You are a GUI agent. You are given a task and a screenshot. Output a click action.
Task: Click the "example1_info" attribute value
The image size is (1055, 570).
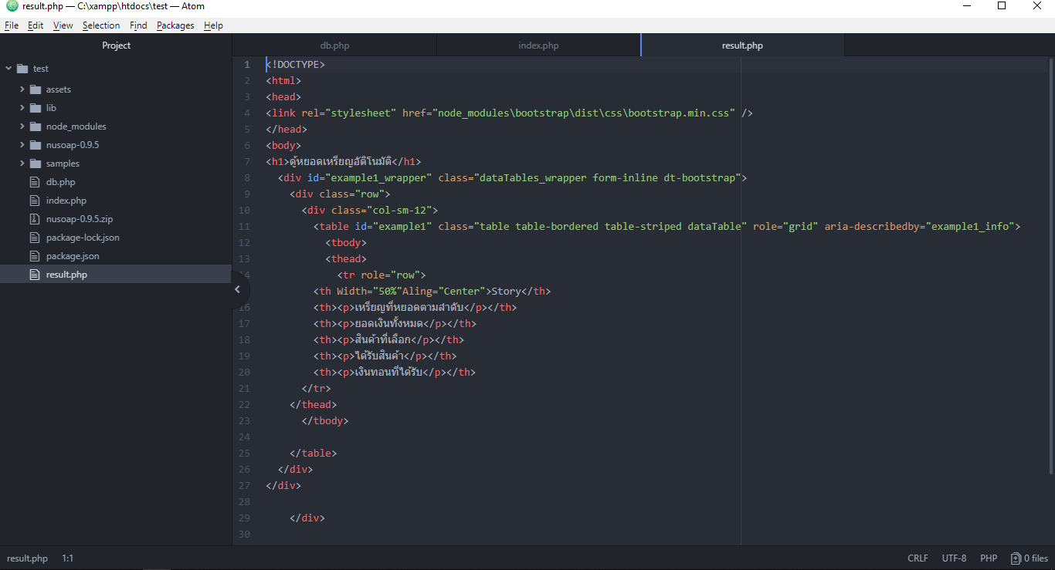970,227
